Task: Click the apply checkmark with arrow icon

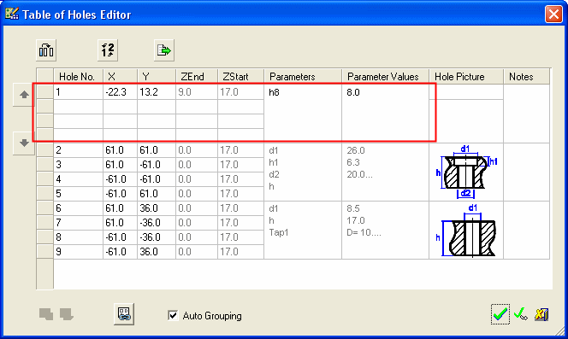Action: click(521, 314)
